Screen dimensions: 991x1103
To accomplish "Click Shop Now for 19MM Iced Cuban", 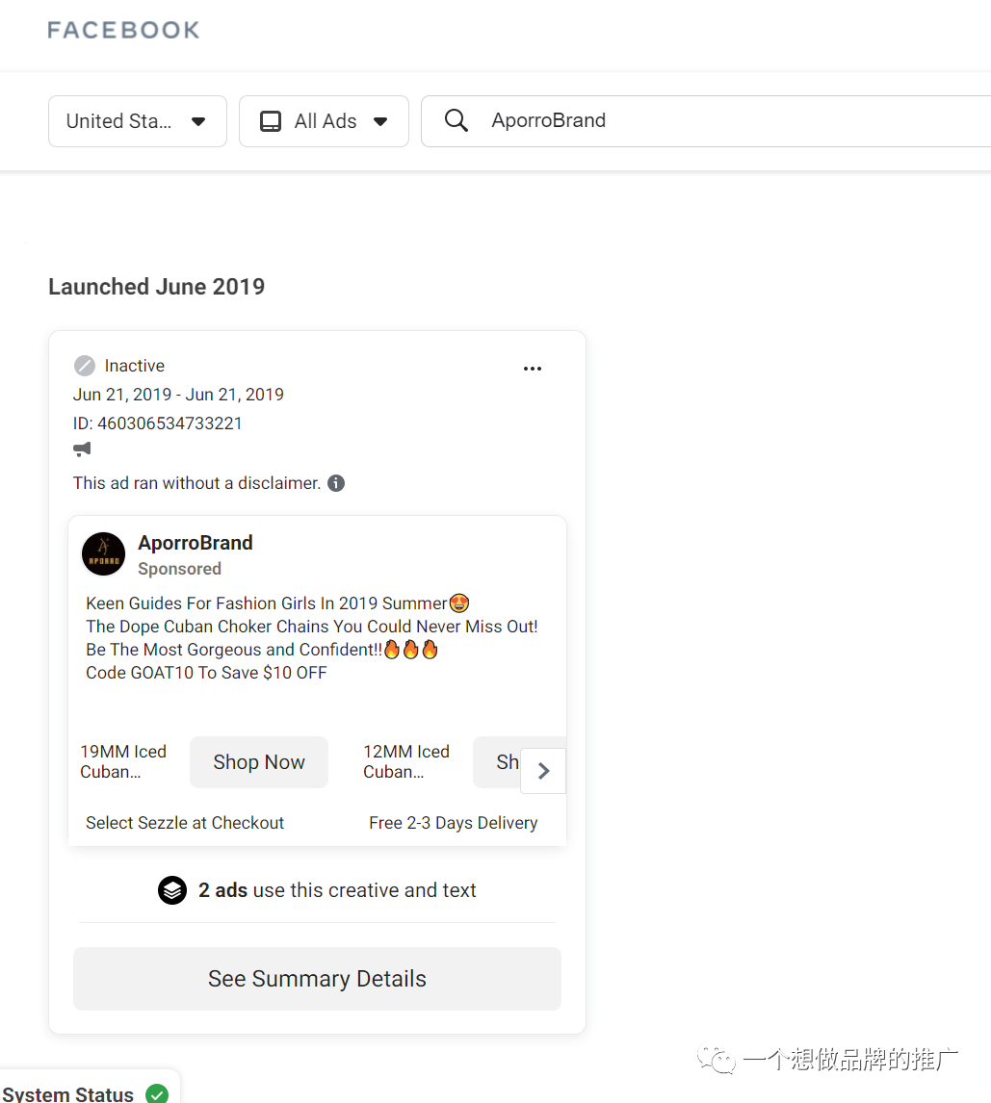I will tap(259, 762).
